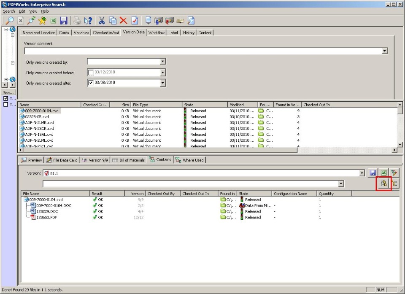
Task: Sort results by Modified column header
Action: (x=243, y=105)
